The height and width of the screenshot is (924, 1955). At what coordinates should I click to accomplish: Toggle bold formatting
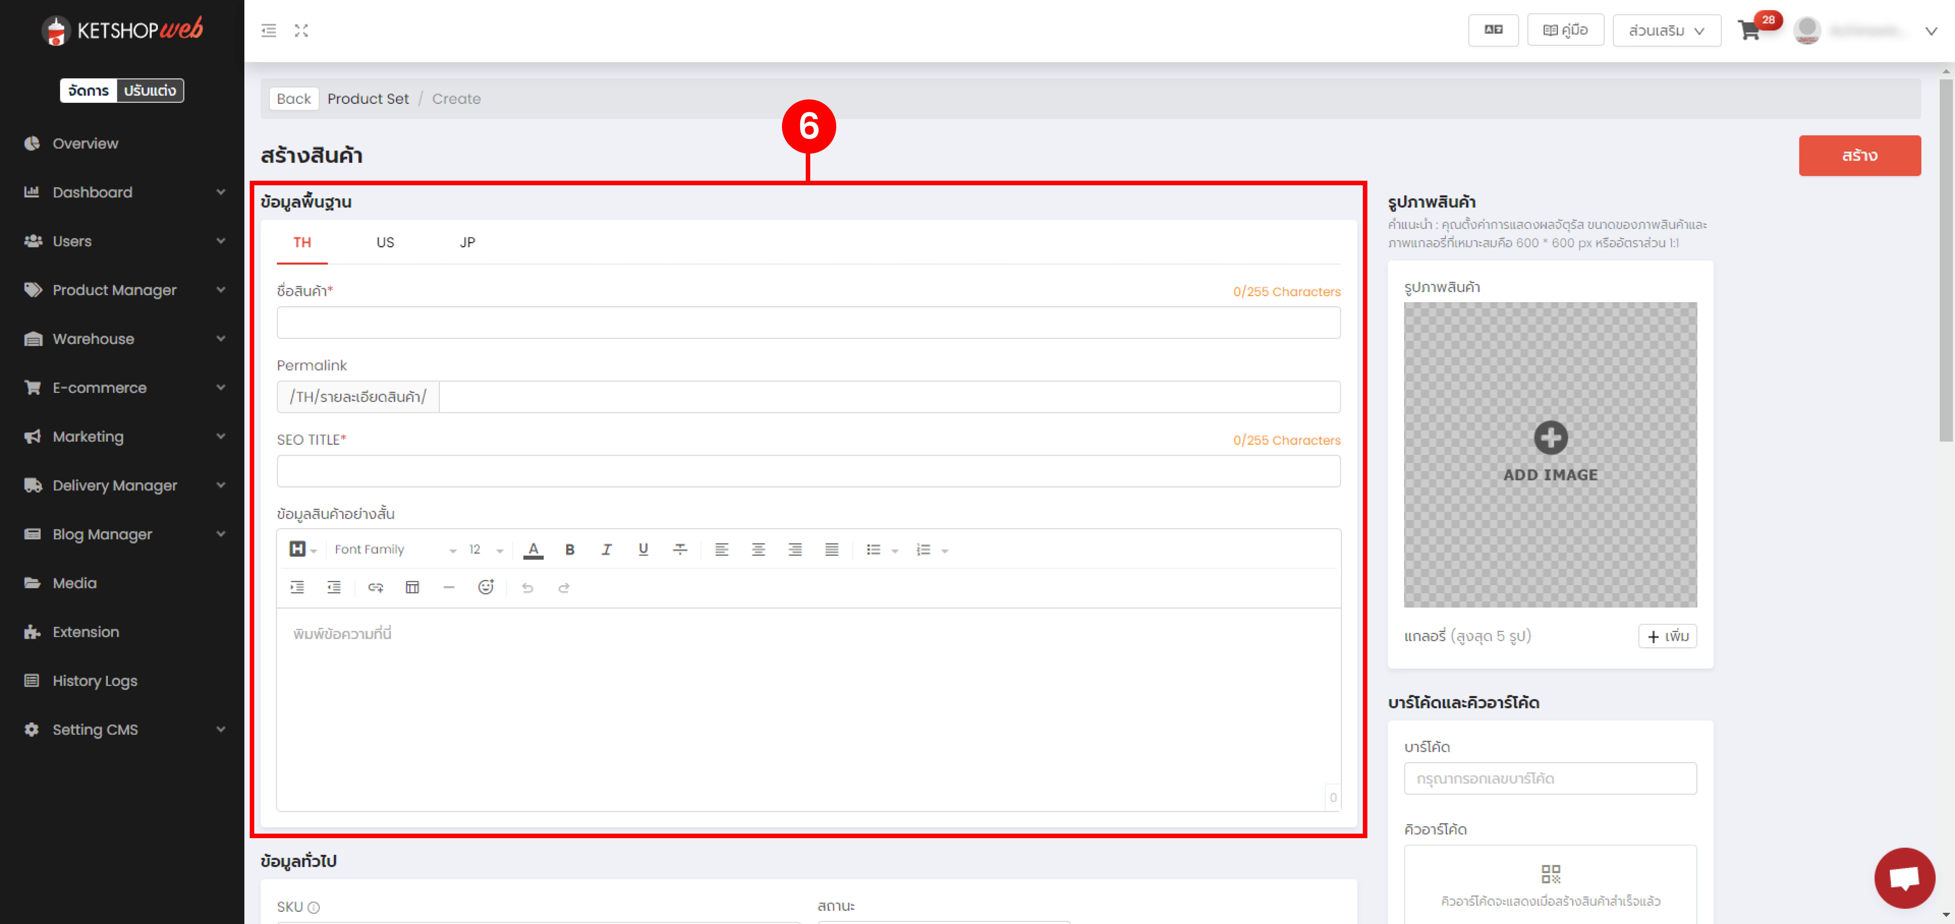pos(570,549)
